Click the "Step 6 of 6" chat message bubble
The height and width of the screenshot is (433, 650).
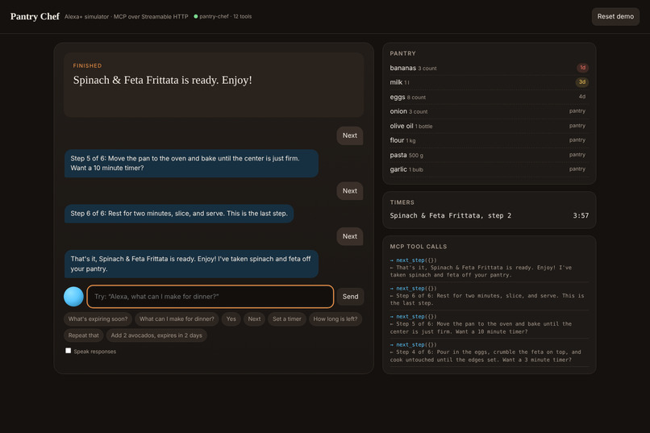pyautogui.click(x=179, y=214)
